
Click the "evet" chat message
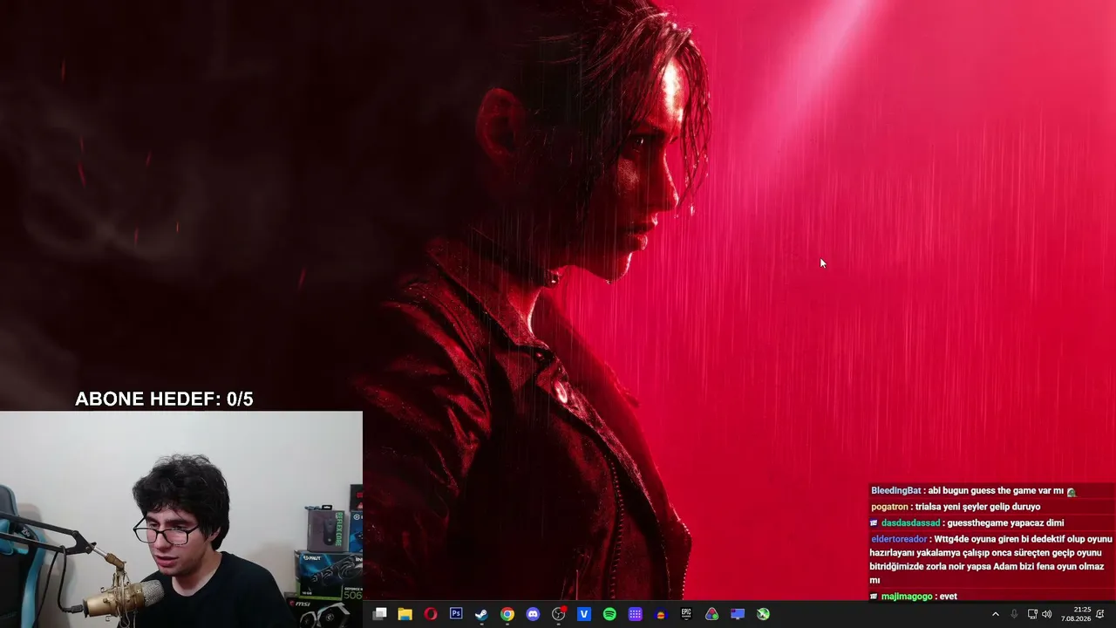(949, 597)
